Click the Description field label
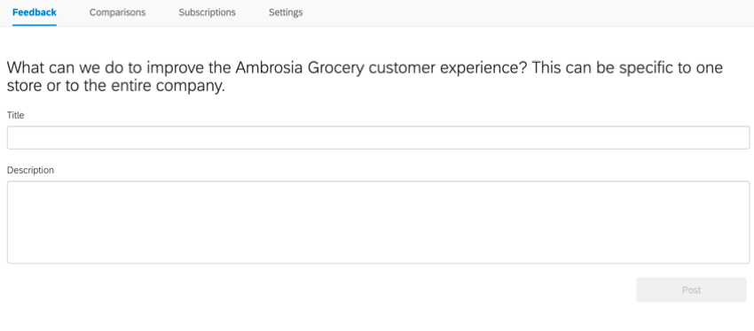Image resolution: width=754 pixels, height=331 pixels. pyautogui.click(x=30, y=170)
